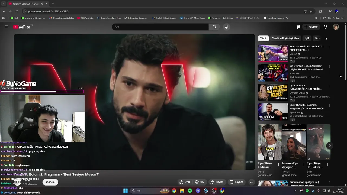Click the search magnifier button

pyautogui.click(x=214, y=27)
